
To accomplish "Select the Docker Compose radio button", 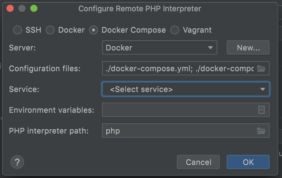I will pos(94,30).
